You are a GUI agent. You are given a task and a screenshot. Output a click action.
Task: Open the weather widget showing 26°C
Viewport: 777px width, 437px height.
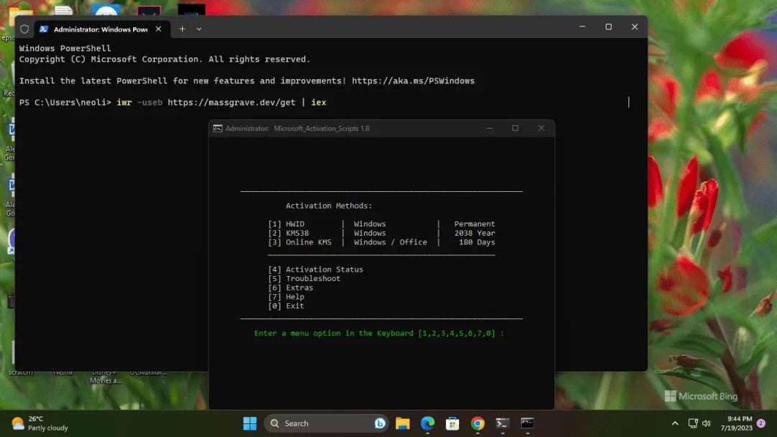coord(40,423)
